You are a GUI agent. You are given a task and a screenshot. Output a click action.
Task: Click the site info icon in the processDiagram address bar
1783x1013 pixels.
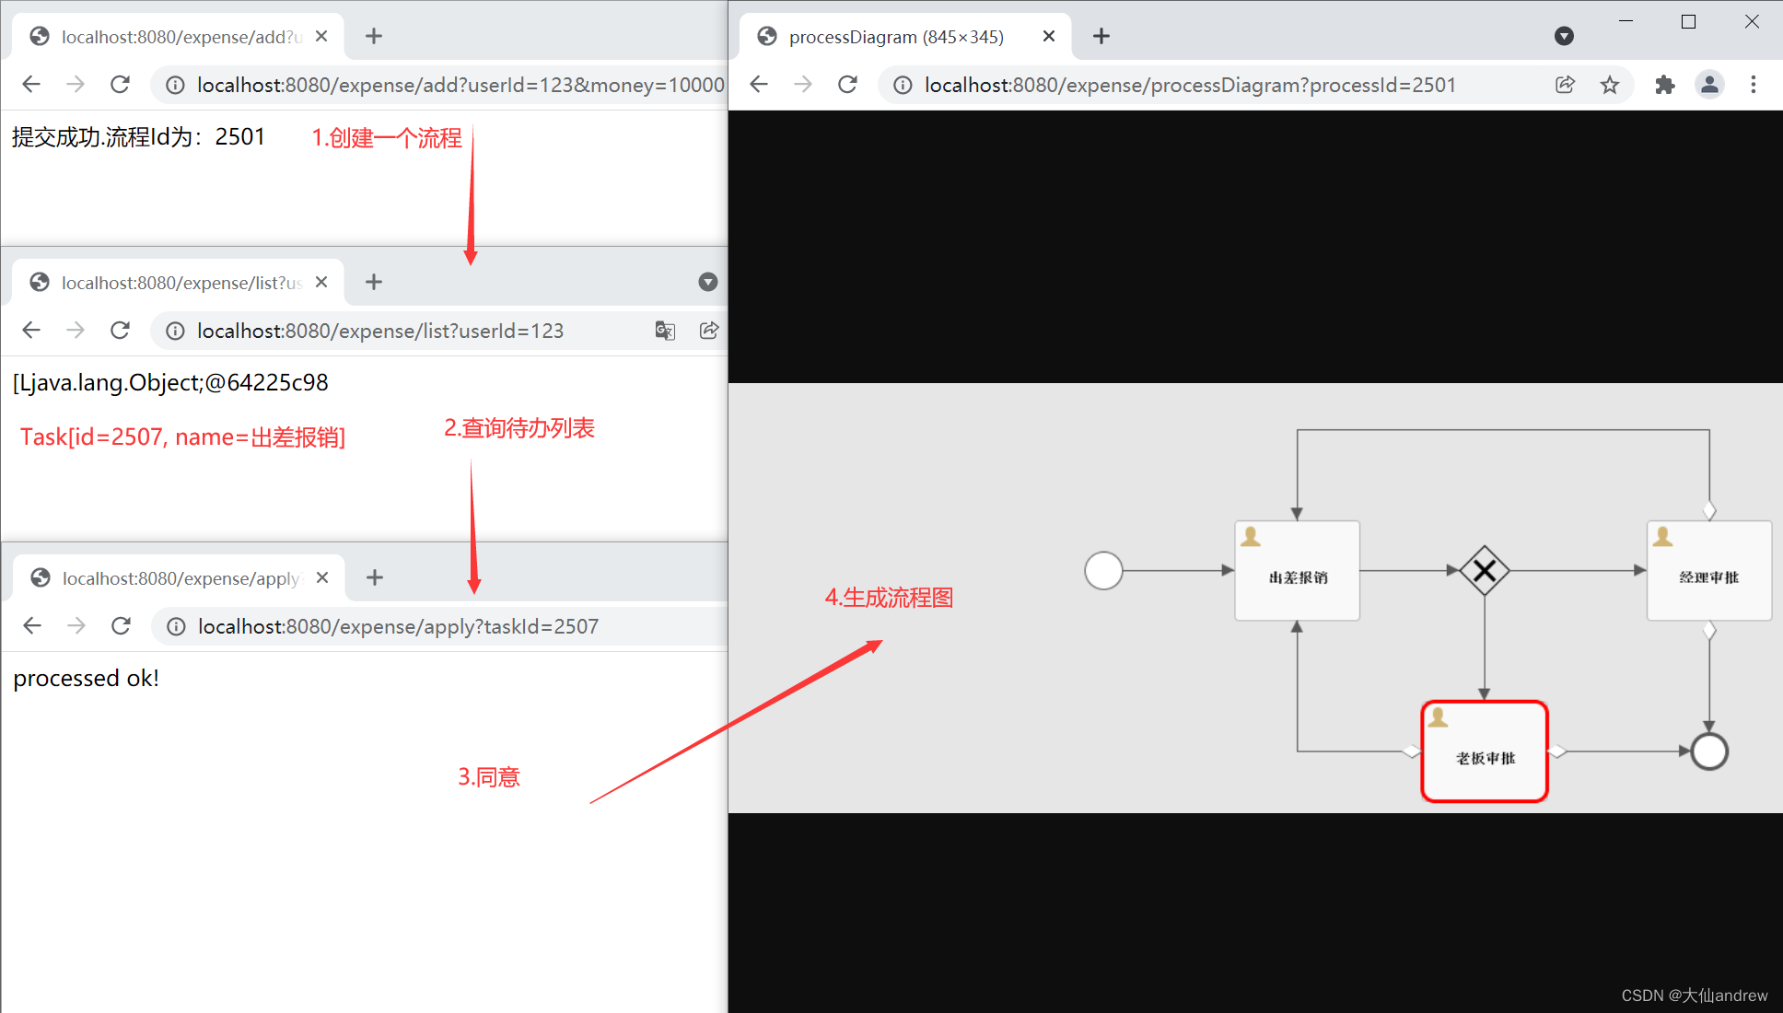coord(901,84)
